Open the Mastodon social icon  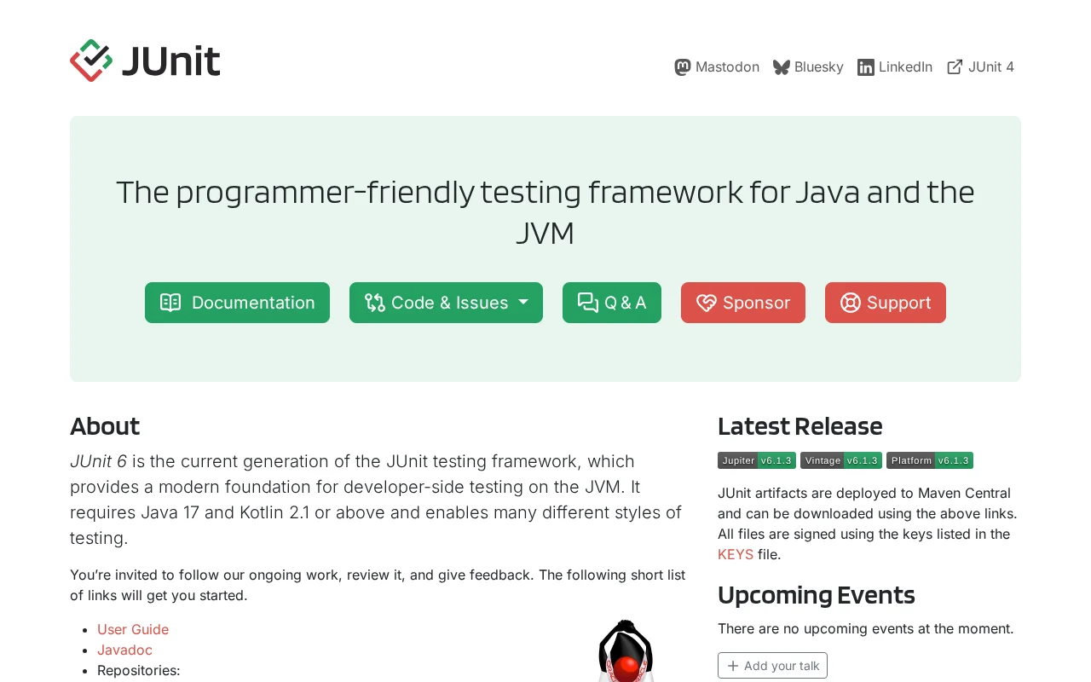[683, 67]
